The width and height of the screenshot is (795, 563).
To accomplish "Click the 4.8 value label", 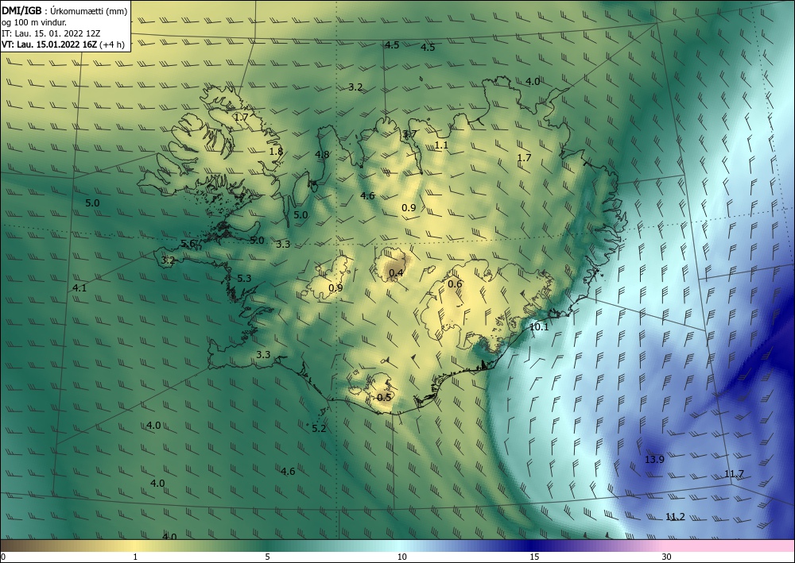I will pos(322,154).
